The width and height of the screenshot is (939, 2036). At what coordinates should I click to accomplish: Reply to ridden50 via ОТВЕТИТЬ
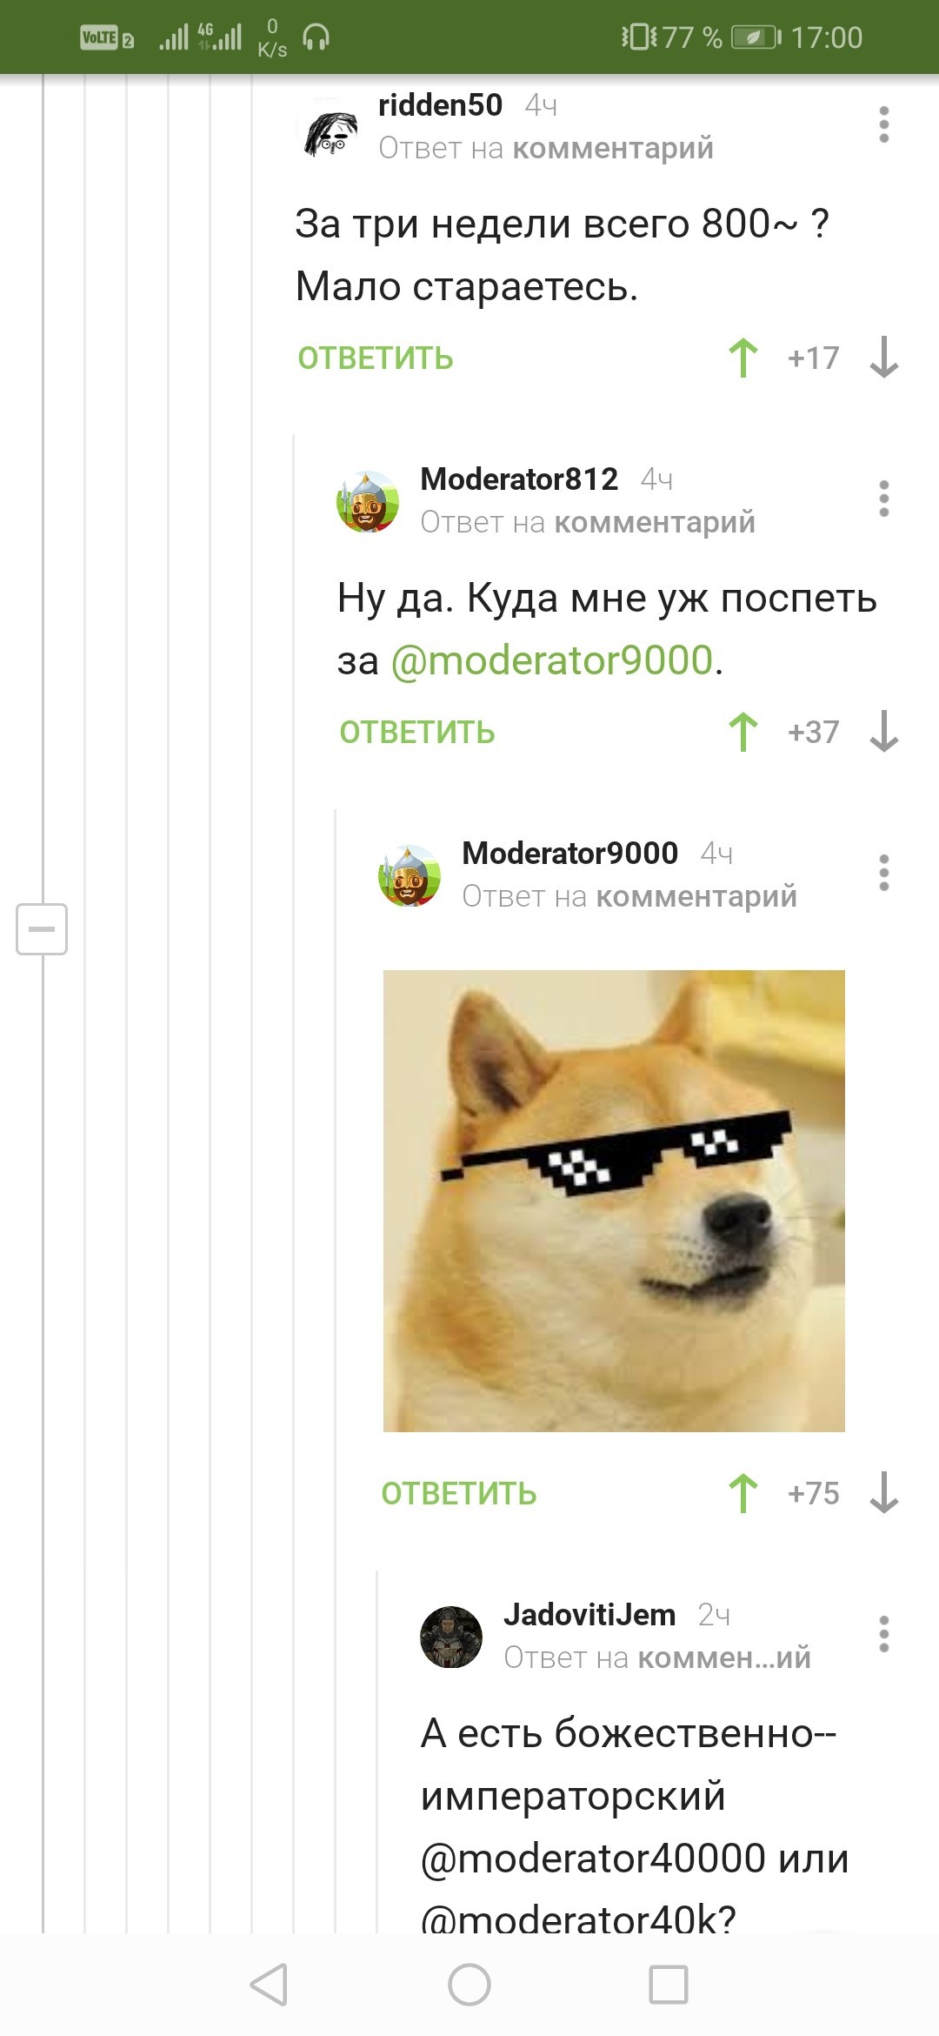[376, 358]
